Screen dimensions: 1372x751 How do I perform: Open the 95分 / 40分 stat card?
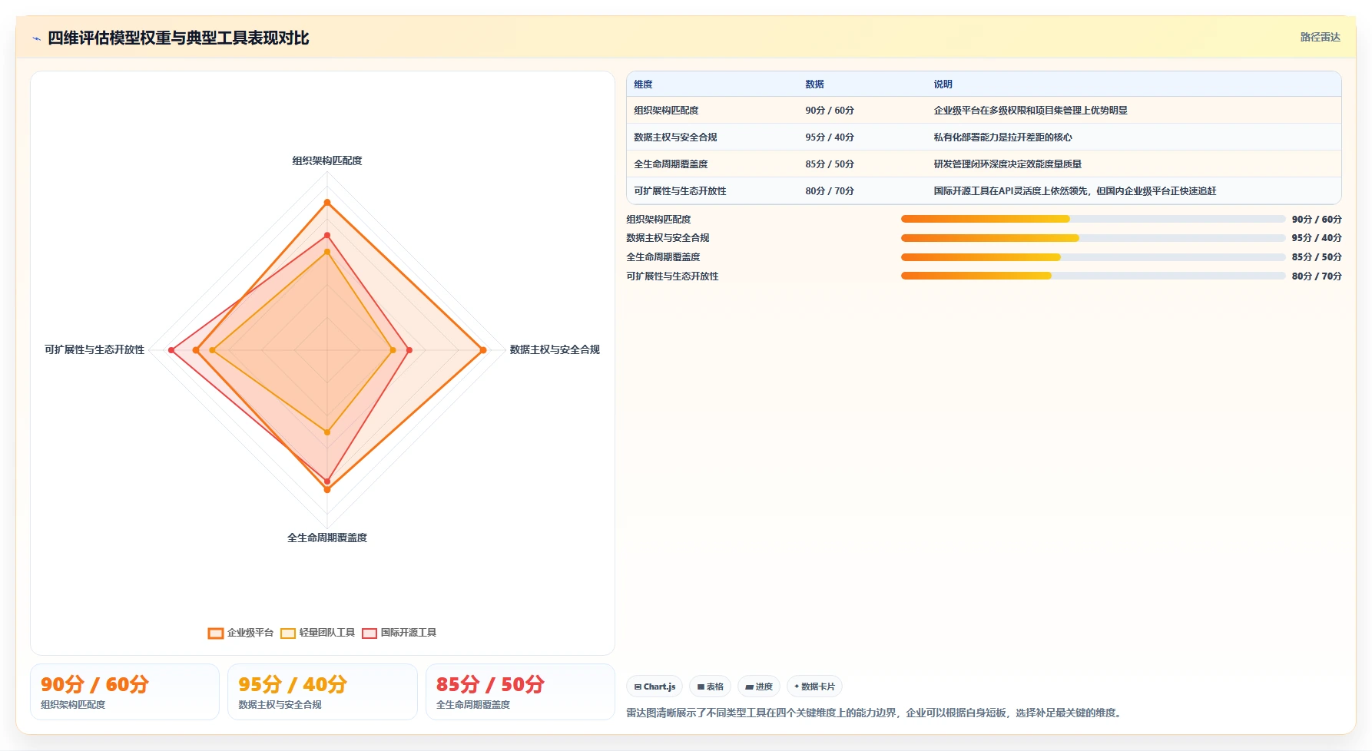pyautogui.click(x=323, y=692)
